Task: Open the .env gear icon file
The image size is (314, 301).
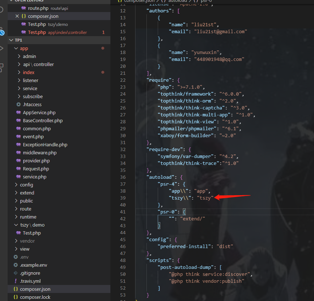Action: [x=16, y=257]
